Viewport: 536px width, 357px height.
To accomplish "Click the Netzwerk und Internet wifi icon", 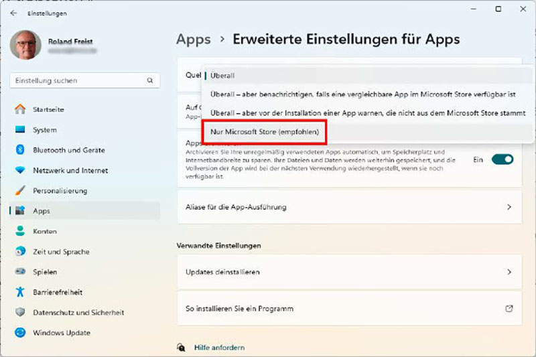I will [x=20, y=170].
